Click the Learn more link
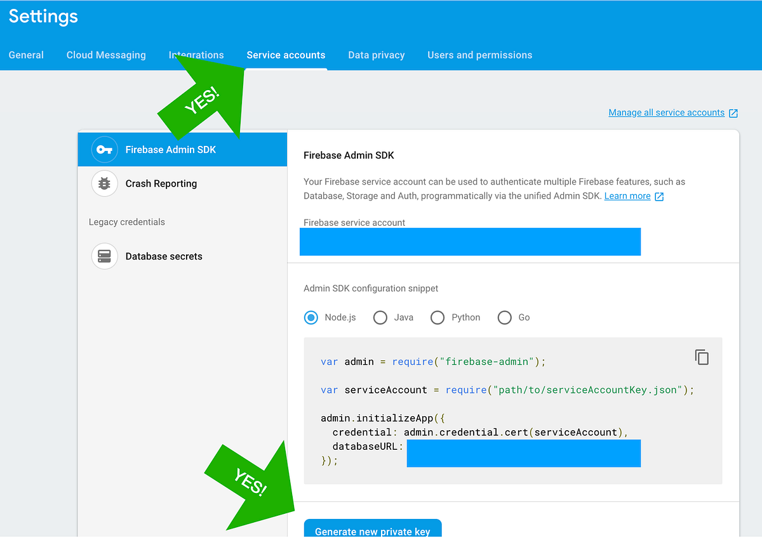762x538 pixels. pos(628,196)
